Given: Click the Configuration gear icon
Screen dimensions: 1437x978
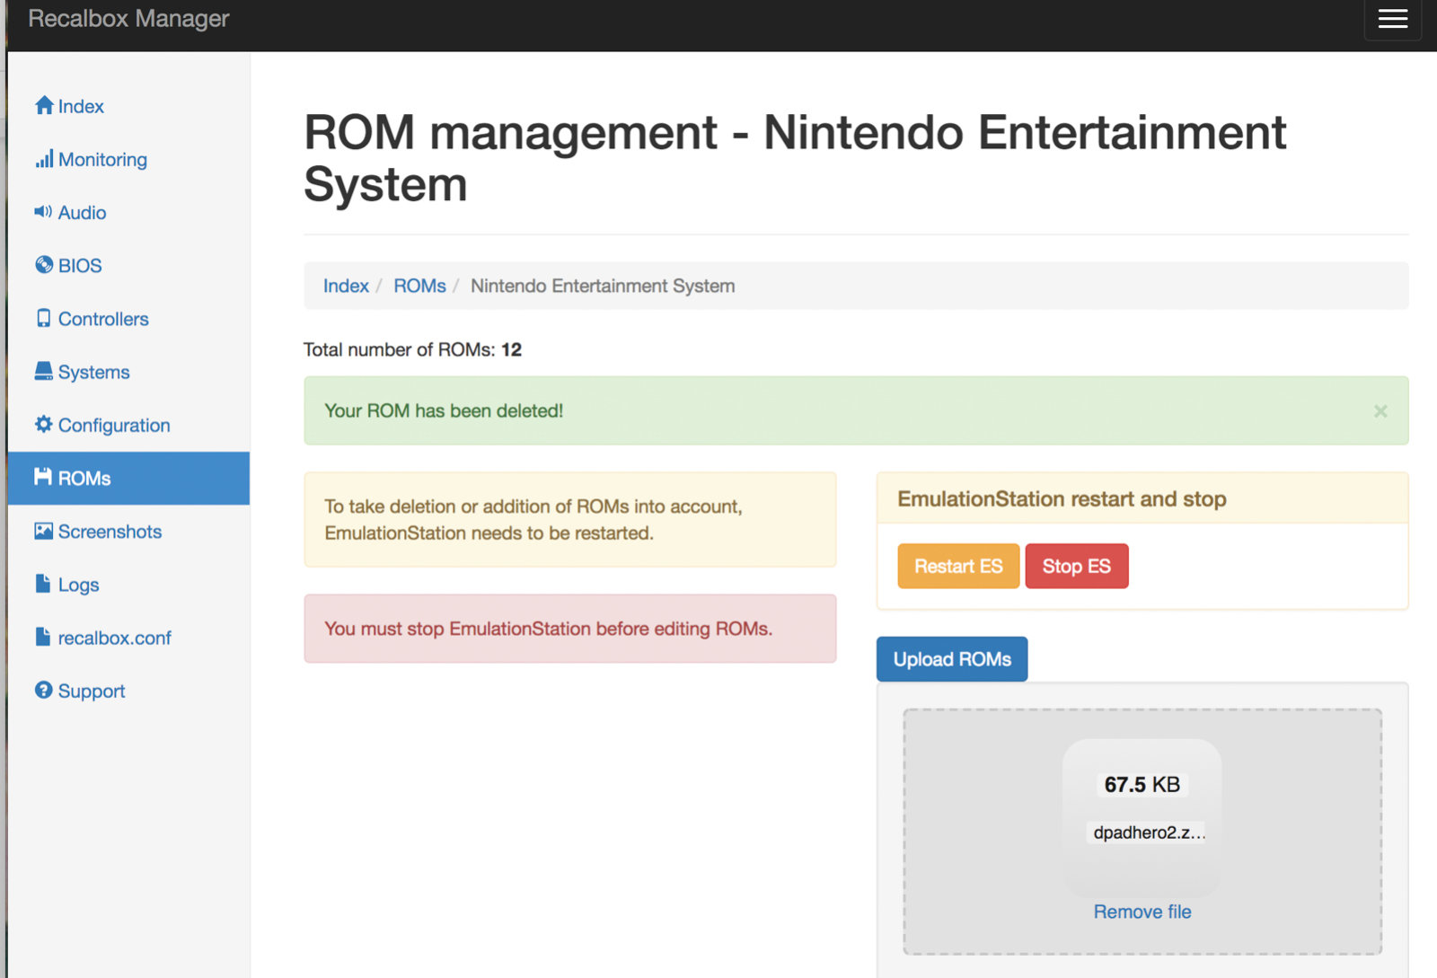Looking at the screenshot, I should tap(43, 425).
